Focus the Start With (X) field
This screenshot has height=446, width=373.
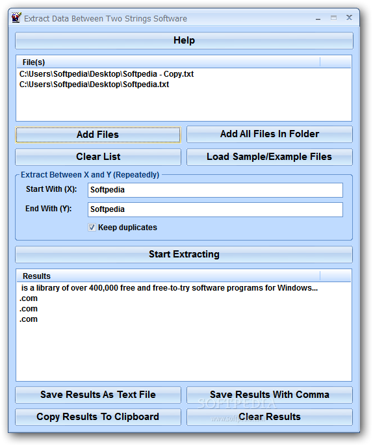(x=215, y=190)
